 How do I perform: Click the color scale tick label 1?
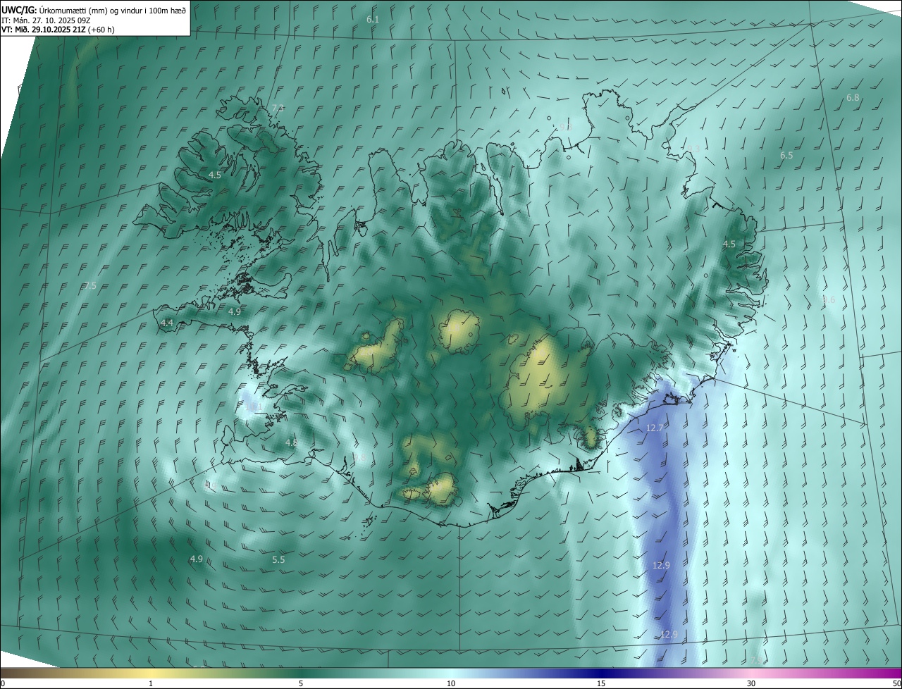pos(151,683)
